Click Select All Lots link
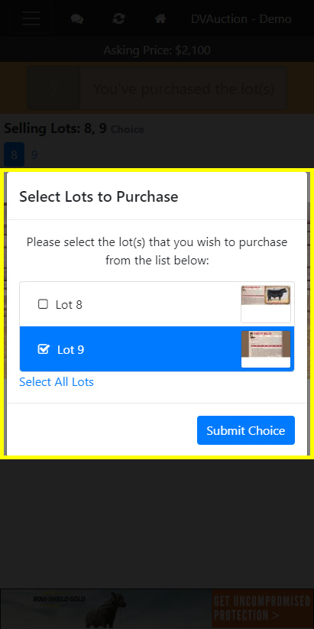This screenshot has height=629, width=314. coord(57,382)
